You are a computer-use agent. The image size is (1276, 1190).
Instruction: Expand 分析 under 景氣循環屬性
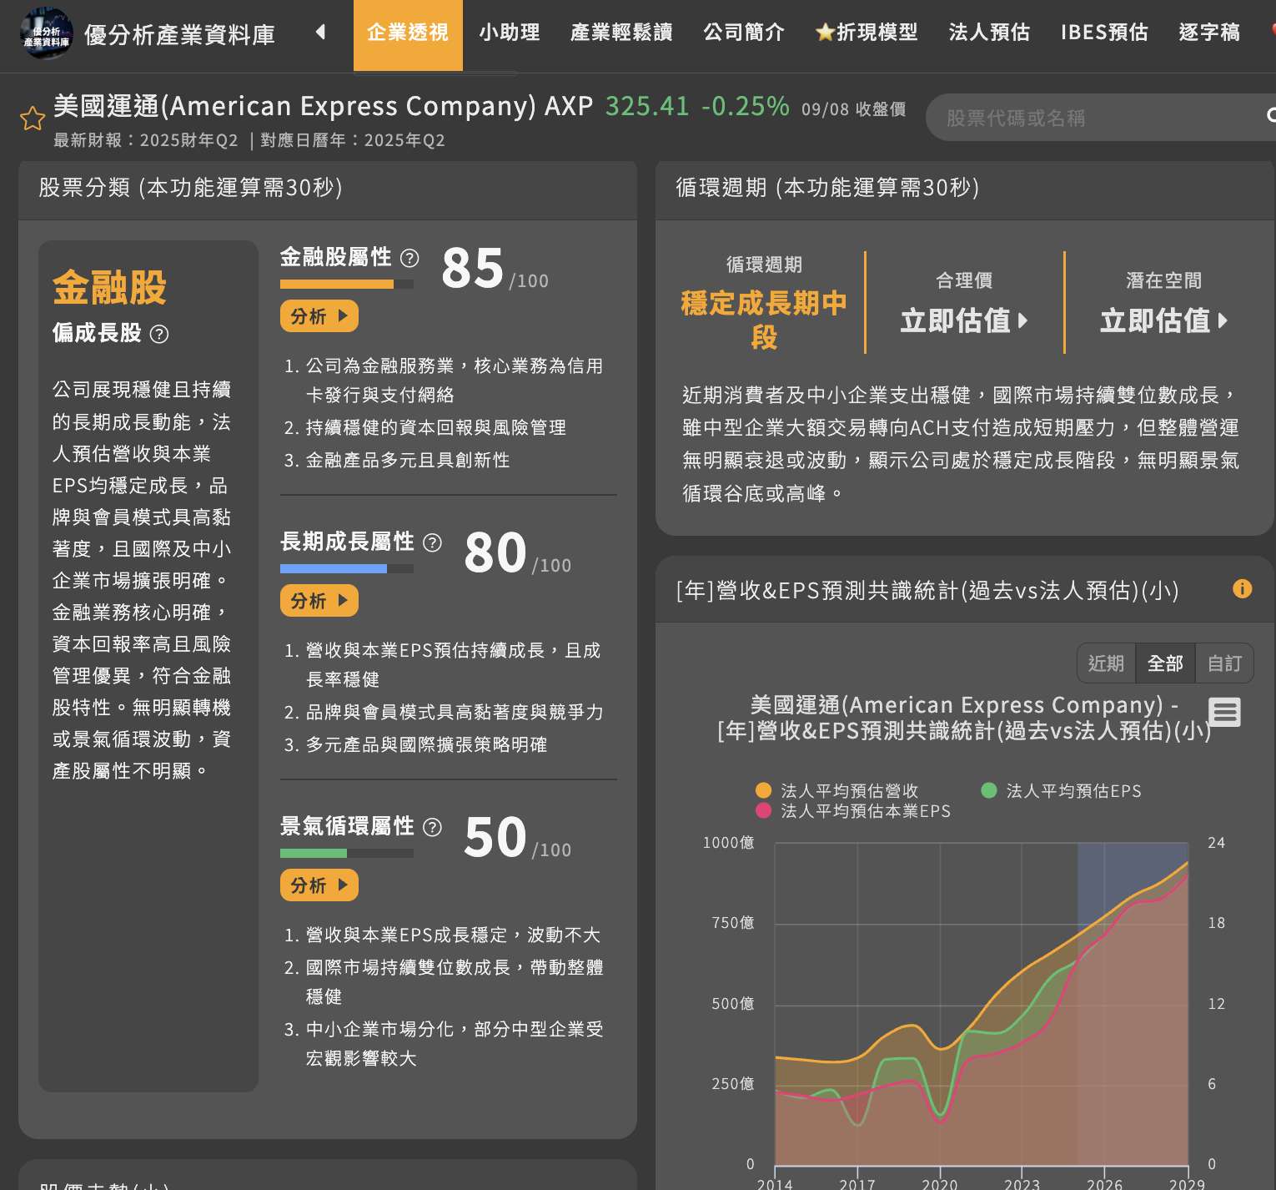(x=319, y=885)
